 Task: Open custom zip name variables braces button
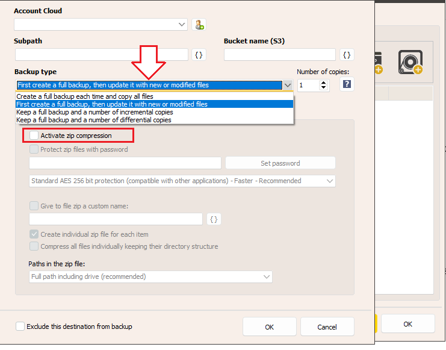214,219
